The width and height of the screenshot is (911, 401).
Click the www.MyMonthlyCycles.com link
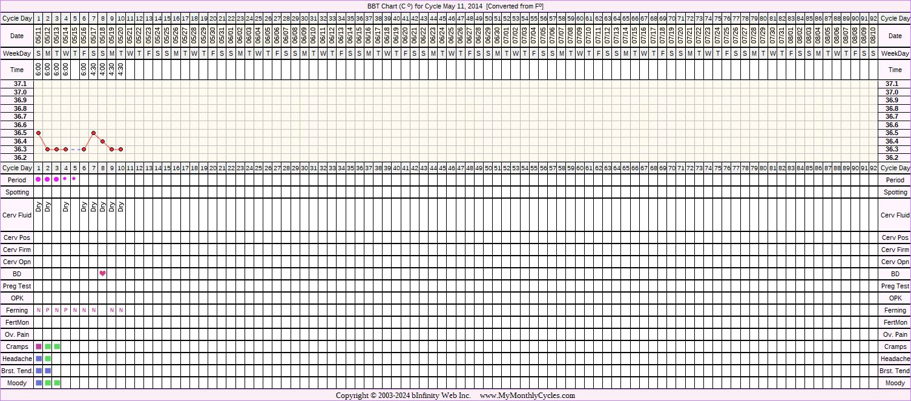point(527,396)
